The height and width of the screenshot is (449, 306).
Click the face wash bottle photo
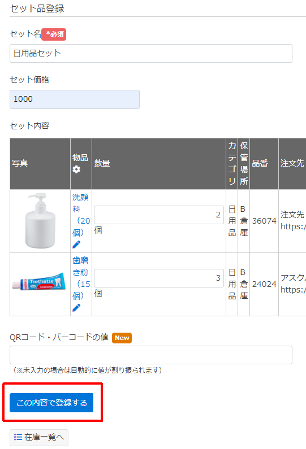pos(40,220)
